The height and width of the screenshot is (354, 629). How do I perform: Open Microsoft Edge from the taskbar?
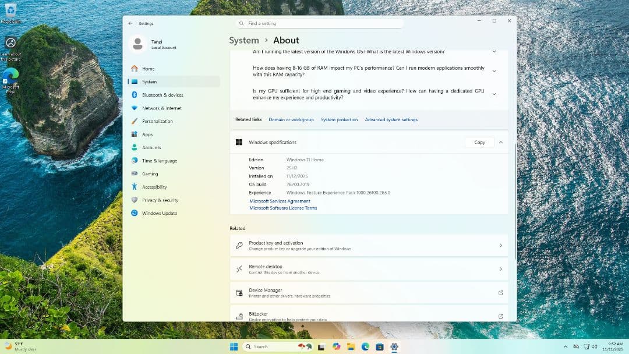click(x=365, y=346)
